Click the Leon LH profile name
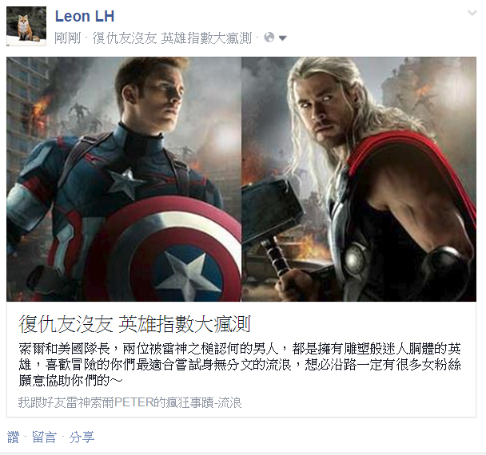The height and width of the screenshot is (455, 486). point(85,16)
